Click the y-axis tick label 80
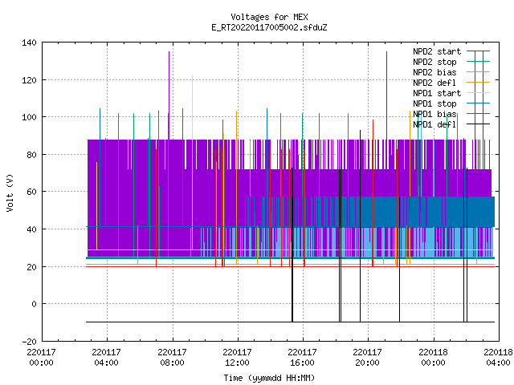Screen dimensions: 514x385 point(32,155)
